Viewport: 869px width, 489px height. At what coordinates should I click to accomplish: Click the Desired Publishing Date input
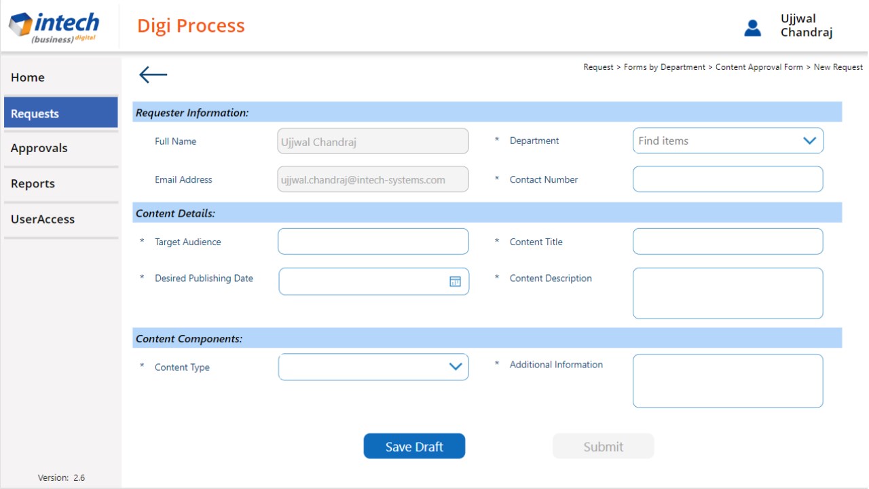point(374,281)
